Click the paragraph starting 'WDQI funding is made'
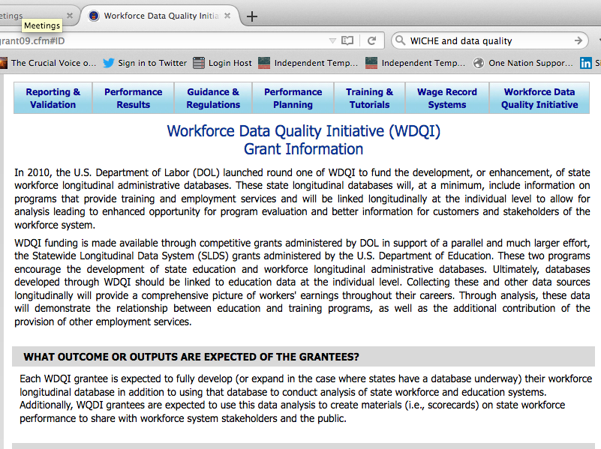601x449 pixels. (302, 283)
